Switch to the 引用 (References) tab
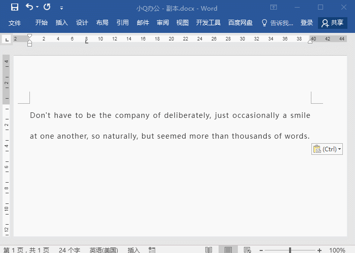355x253 pixels. [x=123, y=23]
